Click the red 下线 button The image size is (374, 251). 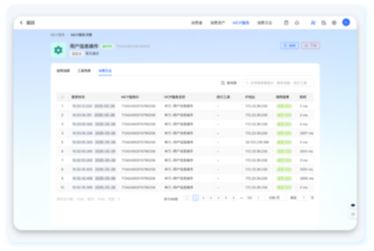(x=310, y=46)
